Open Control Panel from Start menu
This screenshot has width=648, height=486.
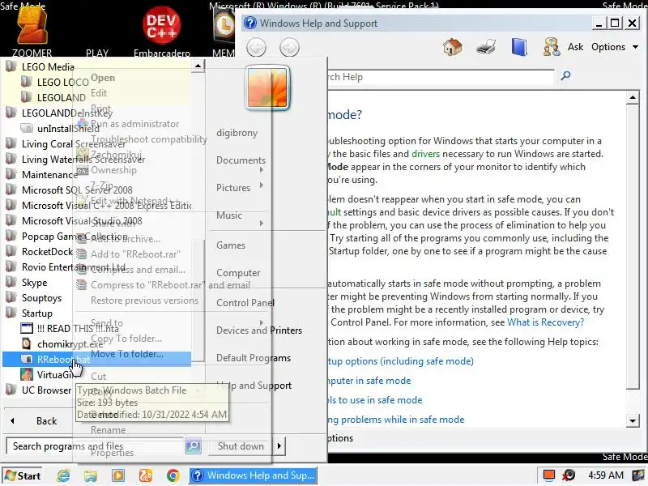click(245, 303)
